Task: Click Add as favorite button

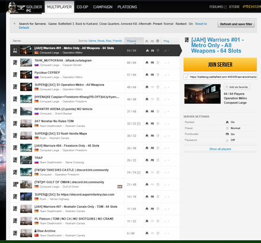Action: pos(237,87)
